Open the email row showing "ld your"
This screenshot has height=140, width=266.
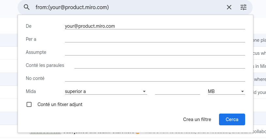point(259,92)
